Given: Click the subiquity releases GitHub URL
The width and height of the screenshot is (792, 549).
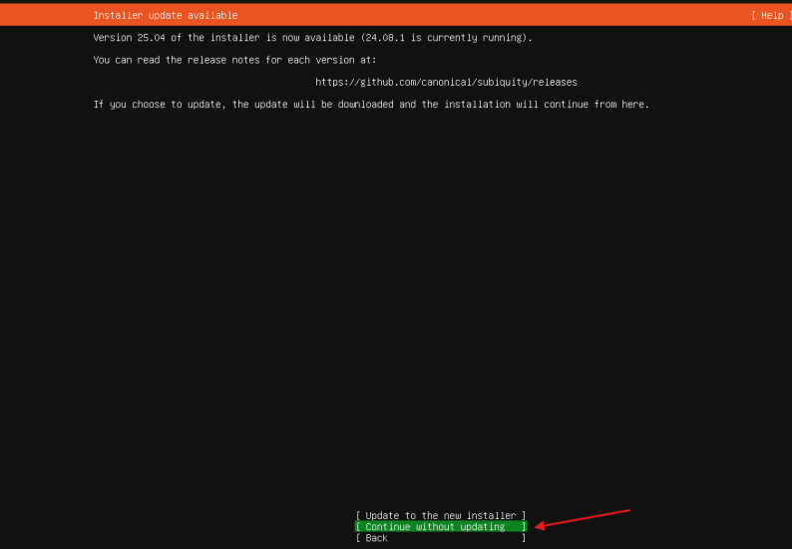Looking at the screenshot, I should (x=446, y=82).
